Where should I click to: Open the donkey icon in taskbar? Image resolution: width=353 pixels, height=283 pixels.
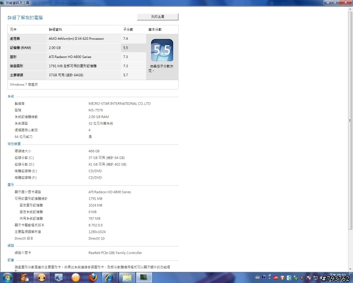24,277
